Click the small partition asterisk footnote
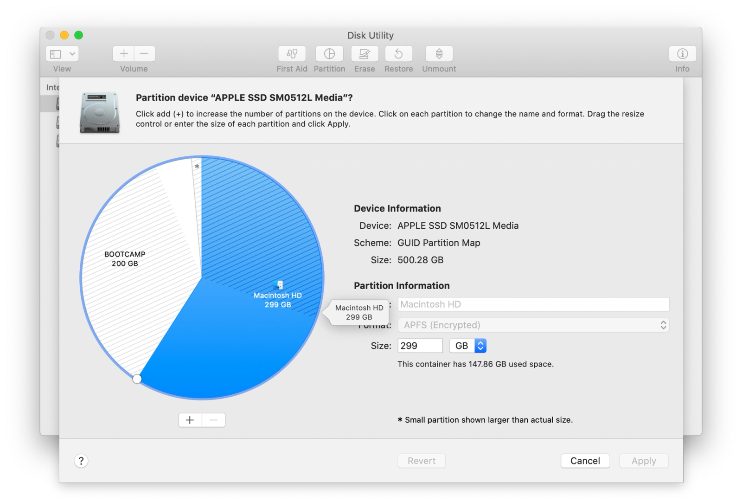Image resolution: width=742 pixels, height=502 pixels. pos(485,420)
